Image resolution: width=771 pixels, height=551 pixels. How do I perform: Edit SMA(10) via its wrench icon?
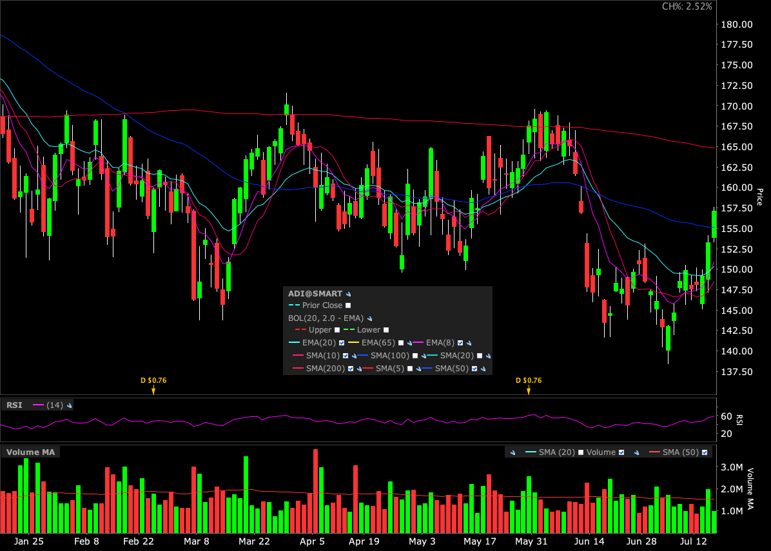coord(354,356)
